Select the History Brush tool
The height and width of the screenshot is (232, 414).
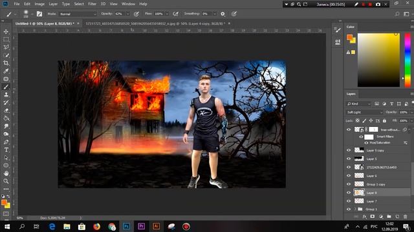[6, 102]
